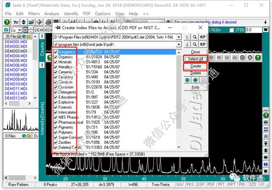Click the file list vertical scrollbar thumb

[x=35, y=50]
